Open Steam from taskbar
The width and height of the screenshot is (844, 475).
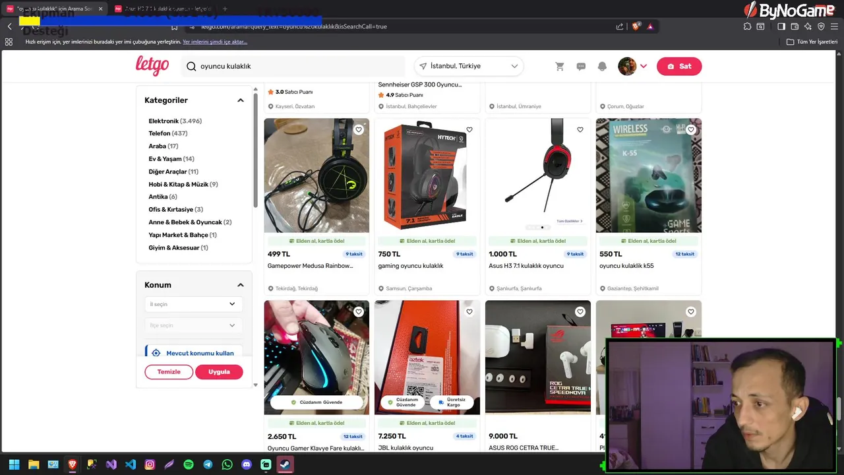tap(285, 464)
